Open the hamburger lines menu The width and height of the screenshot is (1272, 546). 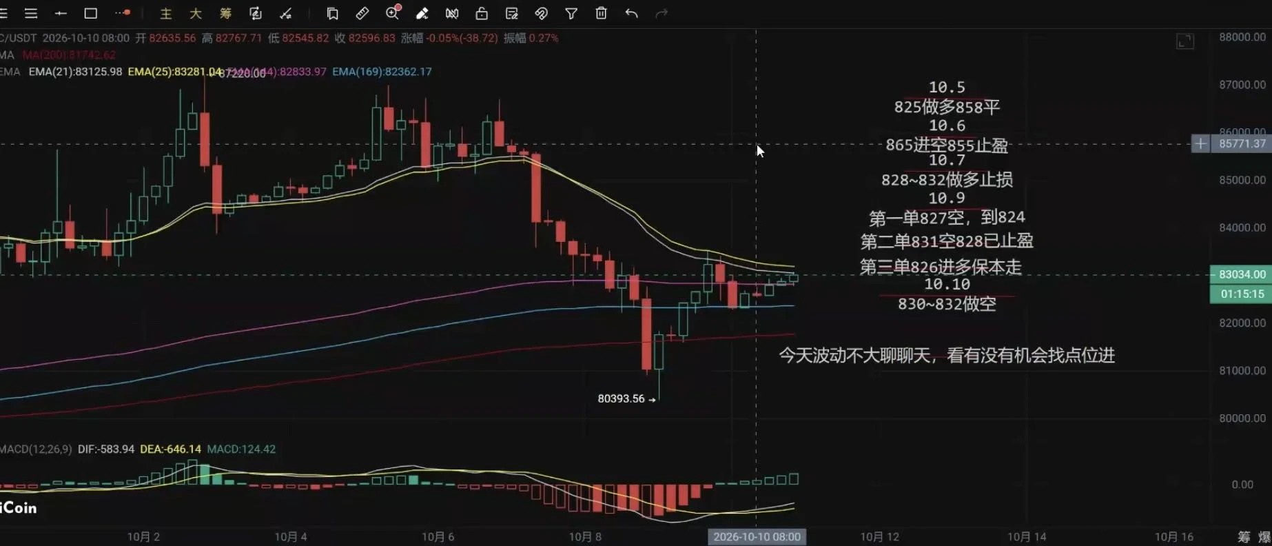tap(31, 13)
